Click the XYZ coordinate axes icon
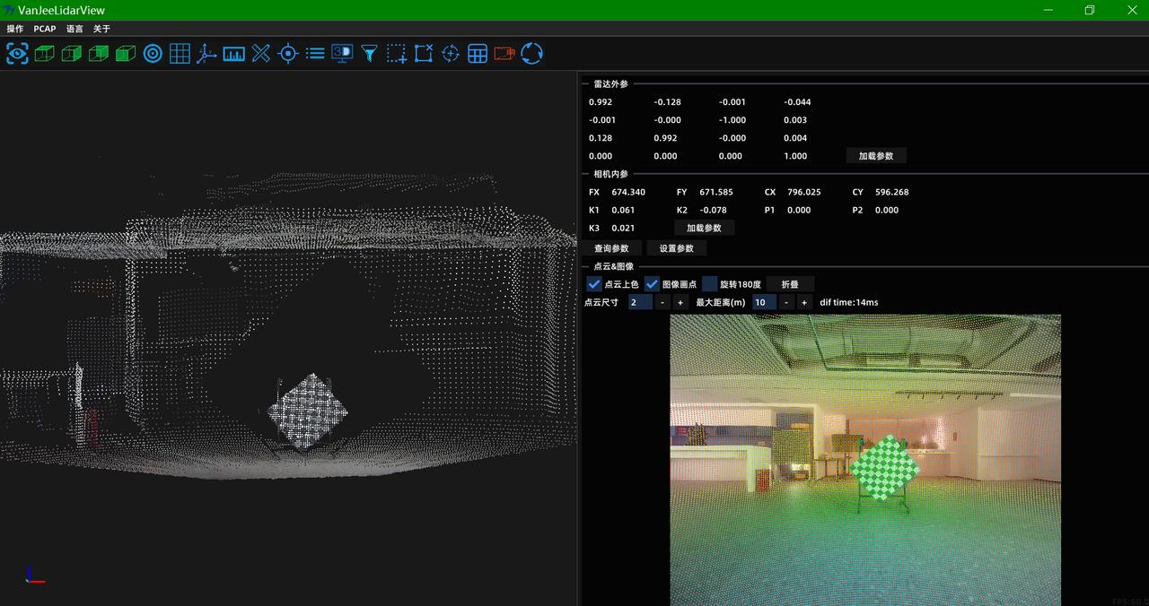This screenshot has height=606, width=1149. 206,54
